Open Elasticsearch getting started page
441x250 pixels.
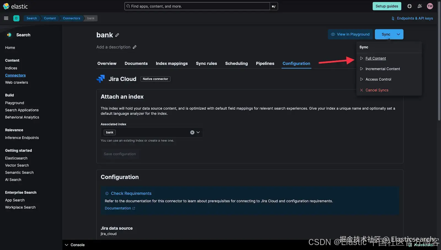[x=16, y=158]
